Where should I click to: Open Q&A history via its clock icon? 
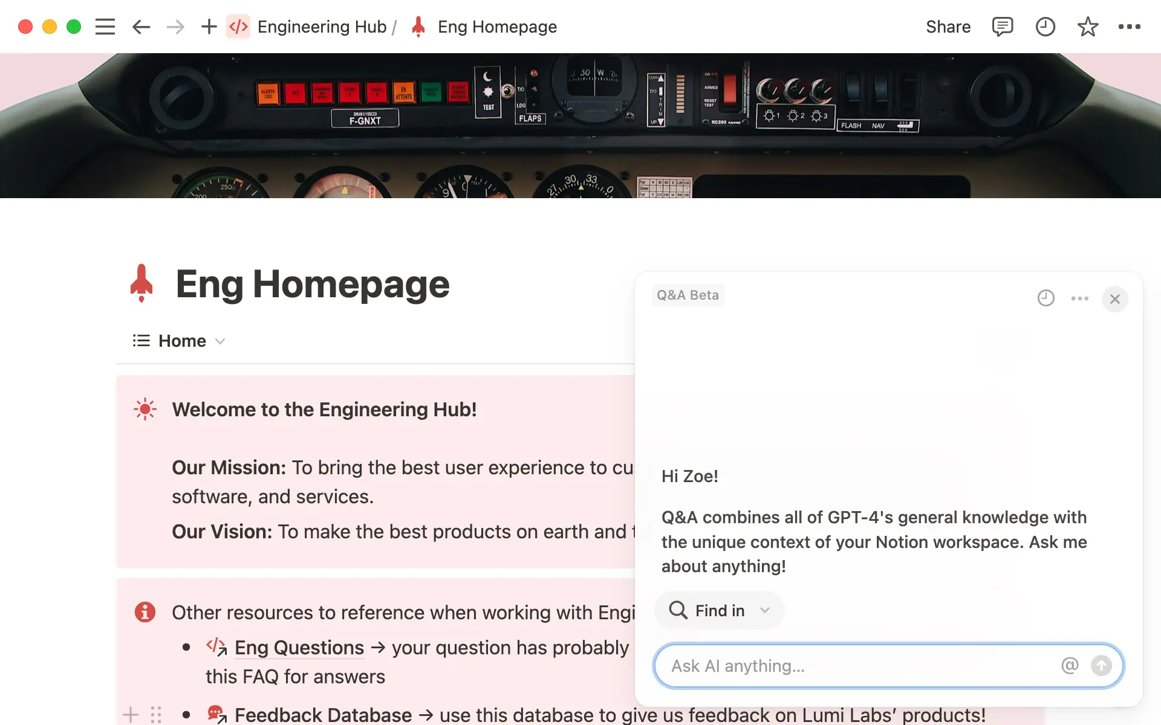coord(1046,297)
